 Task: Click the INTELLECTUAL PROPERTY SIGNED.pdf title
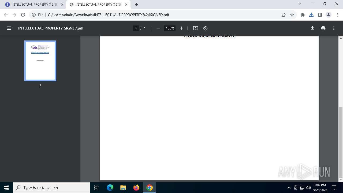[x=51, y=28]
